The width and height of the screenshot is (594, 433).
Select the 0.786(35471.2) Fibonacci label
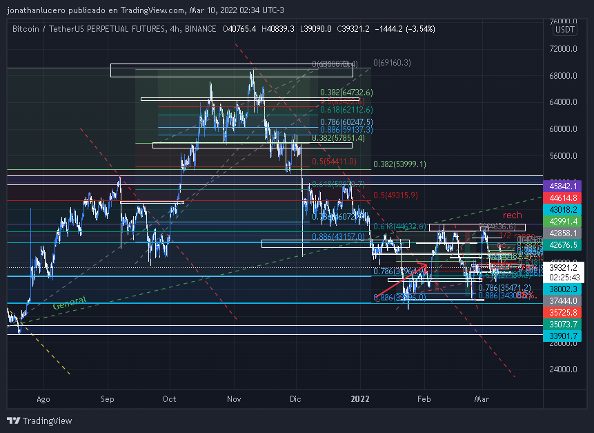pos(504,288)
